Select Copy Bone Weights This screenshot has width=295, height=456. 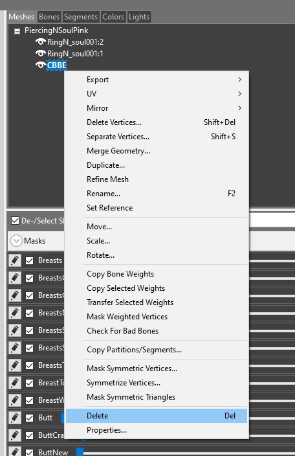click(x=157, y=274)
